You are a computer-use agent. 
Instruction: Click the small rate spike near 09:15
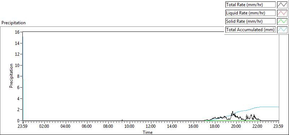122,120
